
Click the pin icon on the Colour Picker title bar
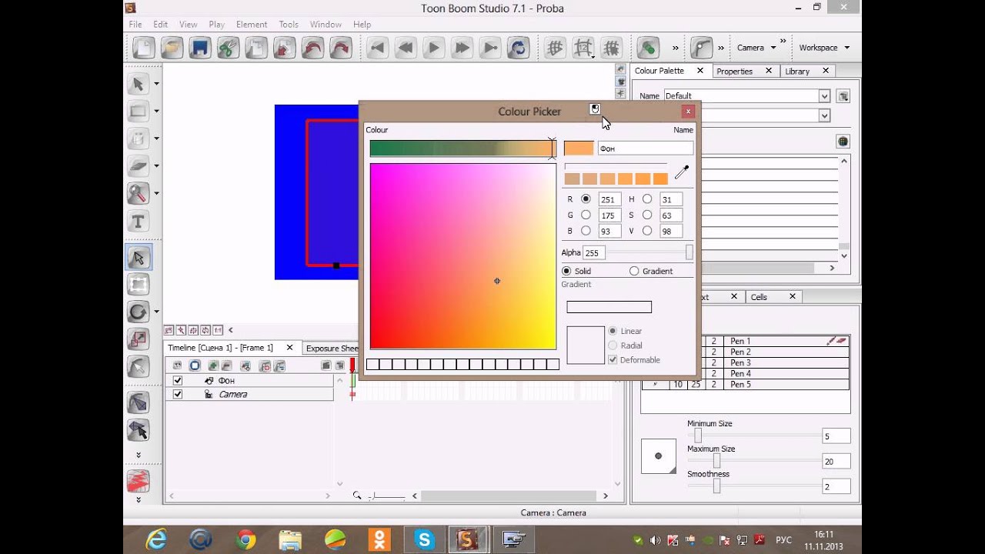pyautogui.click(x=595, y=109)
